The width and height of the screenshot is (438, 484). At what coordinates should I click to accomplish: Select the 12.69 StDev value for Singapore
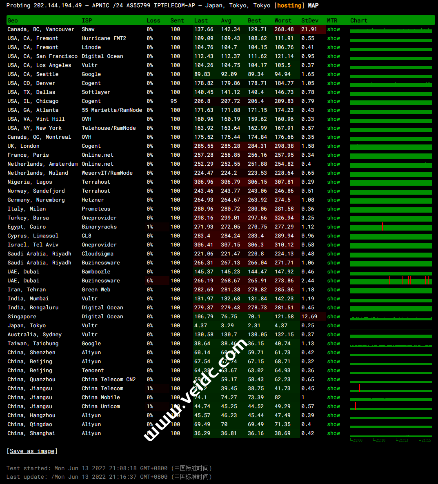309,316
